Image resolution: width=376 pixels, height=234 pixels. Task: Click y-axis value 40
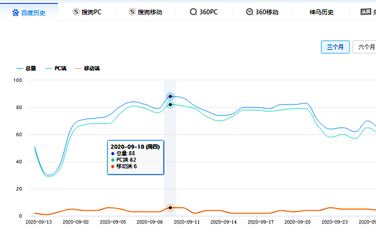click(19, 162)
